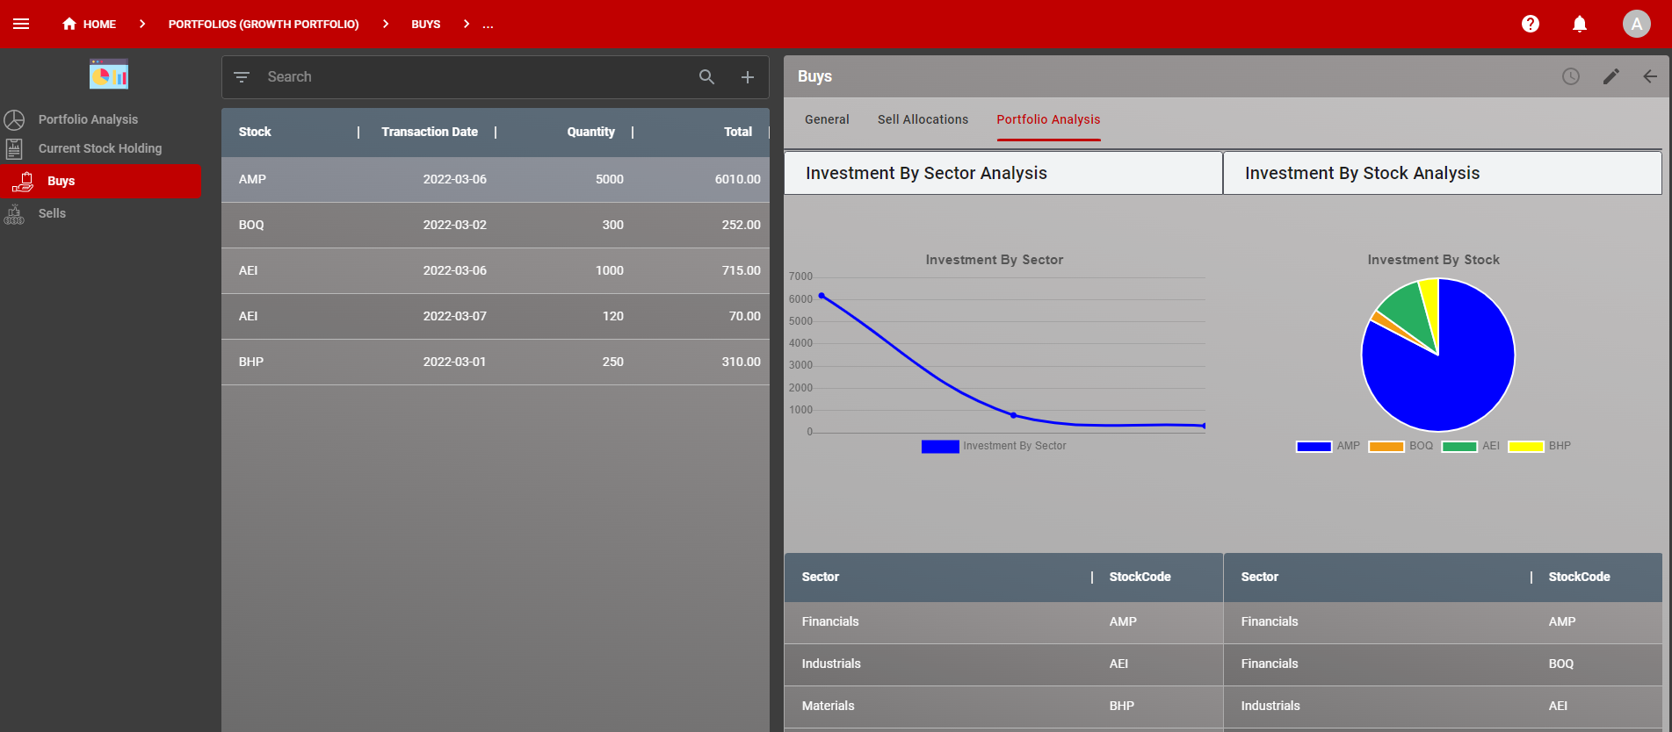Open Portfolio Analysis in the sidebar
The width and height of the screenshot is (1672, 732).
(x=88, y=119)
